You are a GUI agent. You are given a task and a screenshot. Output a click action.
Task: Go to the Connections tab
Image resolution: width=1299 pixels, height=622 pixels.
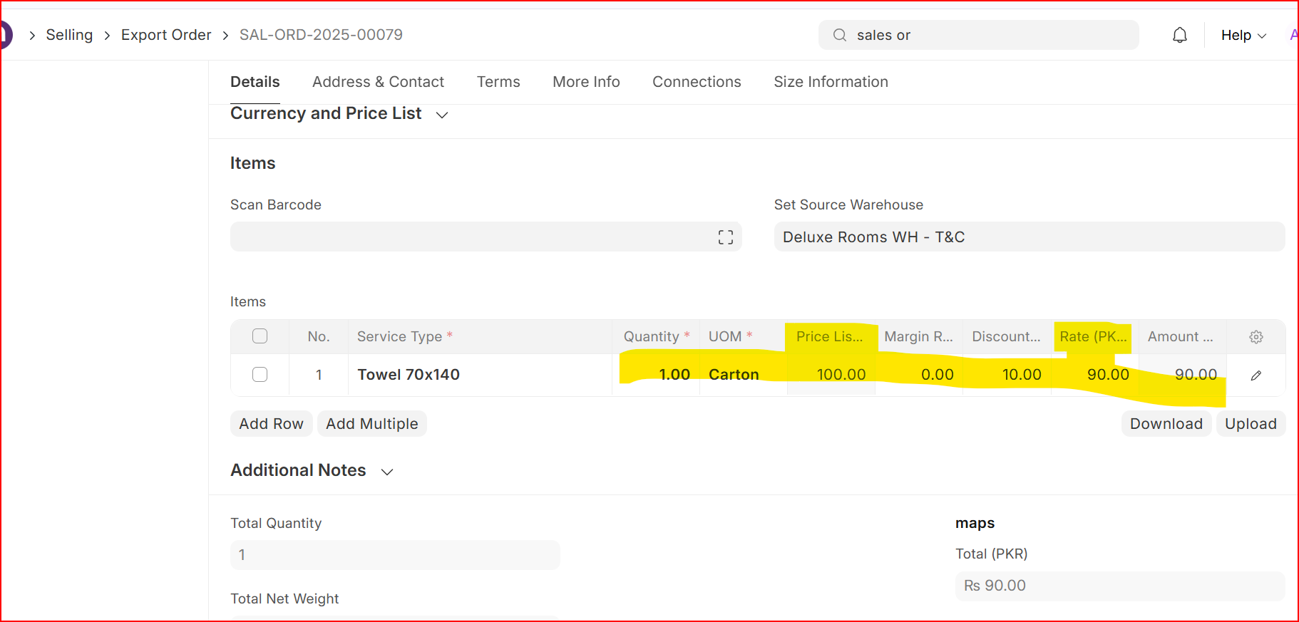point(697,82)
